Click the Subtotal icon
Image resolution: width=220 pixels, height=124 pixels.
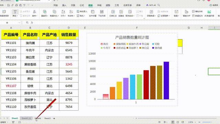coord(113,12)
